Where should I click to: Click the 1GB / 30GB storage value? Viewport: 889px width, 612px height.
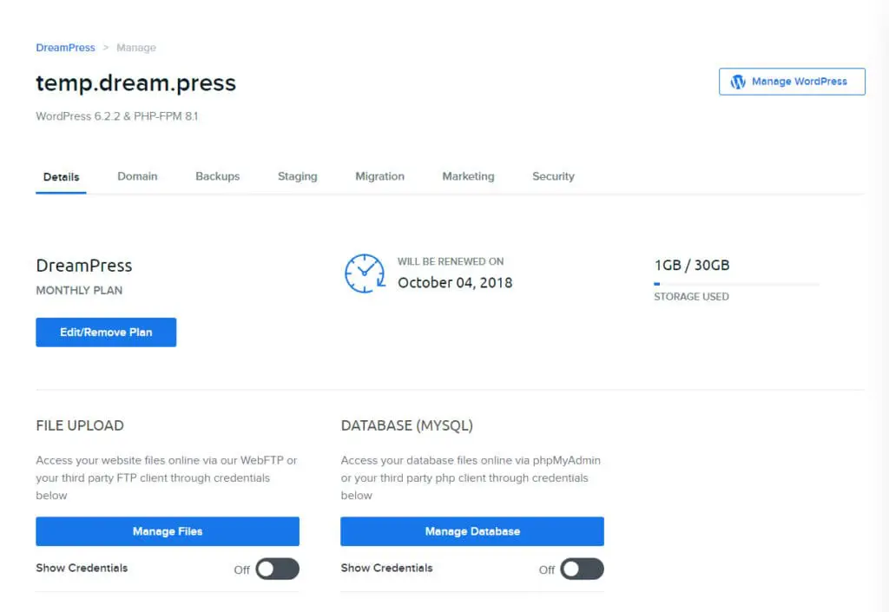coord(692,266)
